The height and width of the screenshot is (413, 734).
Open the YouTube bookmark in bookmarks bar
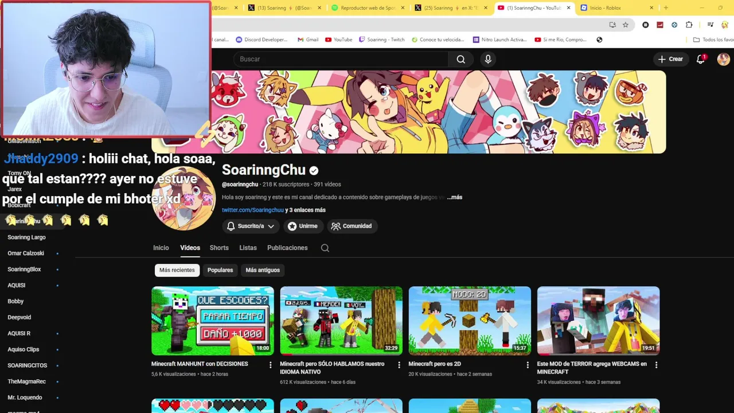338,40
